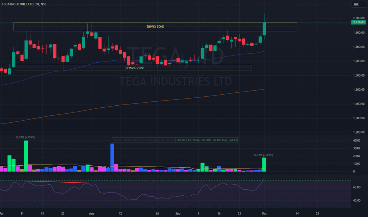368x217 pixels.
Task: Click the Avg 5 Vol cell in volume table
Action: (165, 140)
